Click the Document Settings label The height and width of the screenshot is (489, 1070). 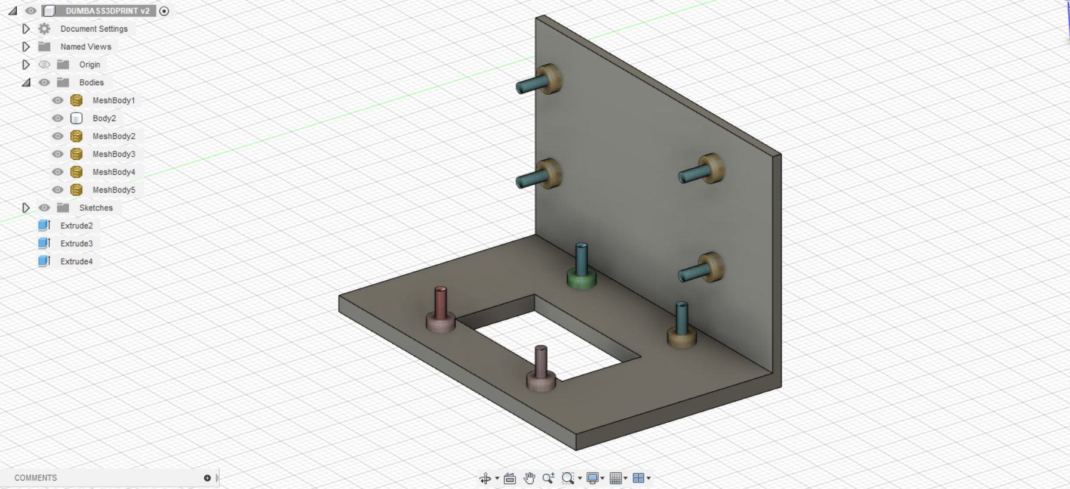click(94, 29)
